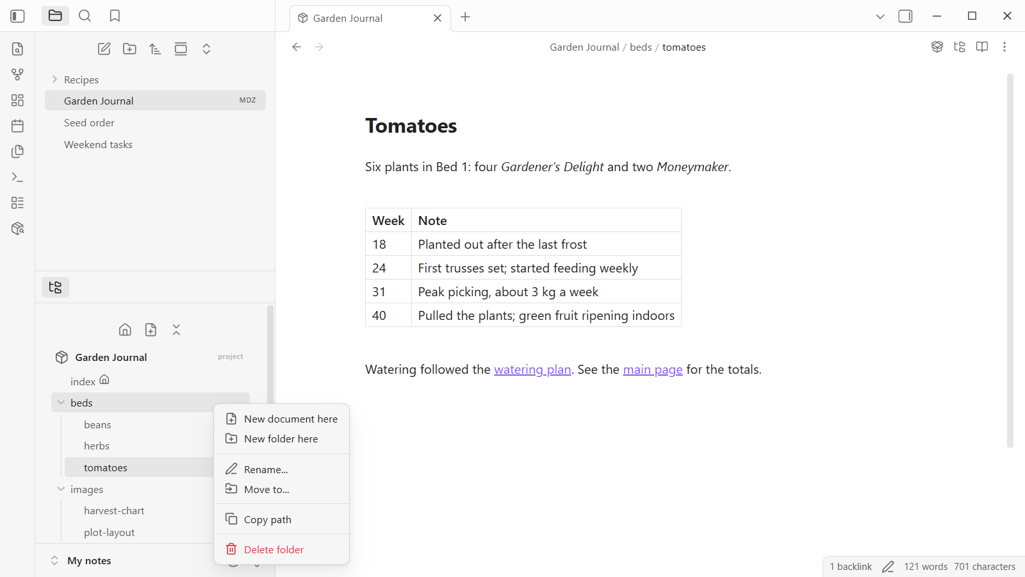Open the tab list dropdown chevron
This screenshot has width=1025, height=577.
point(880,17)
